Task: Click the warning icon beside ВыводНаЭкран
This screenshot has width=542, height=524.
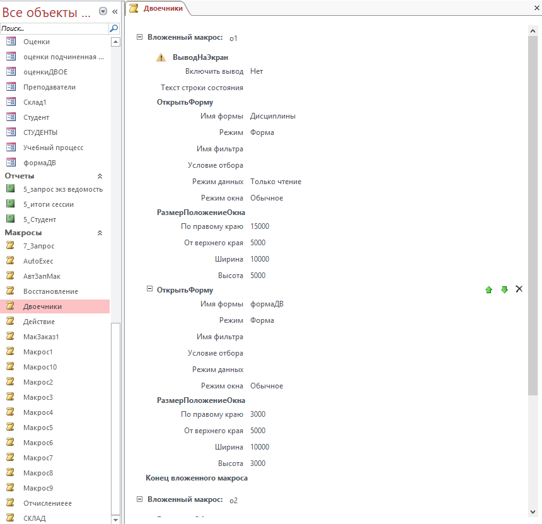Action: 161,57
